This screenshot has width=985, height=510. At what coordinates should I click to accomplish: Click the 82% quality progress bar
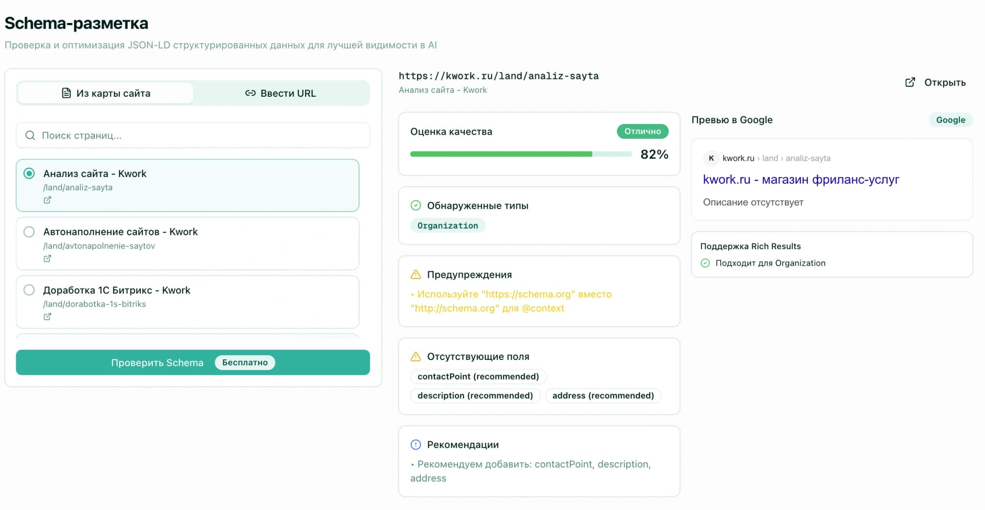tap(521, 154)
